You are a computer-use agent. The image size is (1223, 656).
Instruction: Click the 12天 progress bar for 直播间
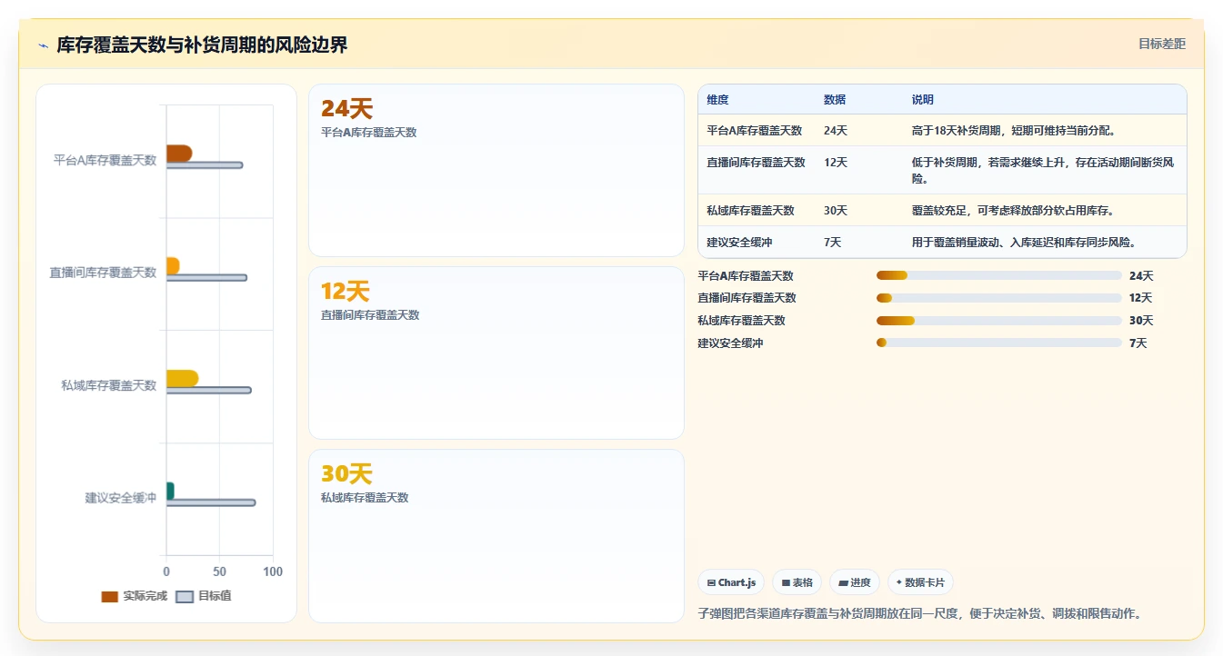coord(998,298)
